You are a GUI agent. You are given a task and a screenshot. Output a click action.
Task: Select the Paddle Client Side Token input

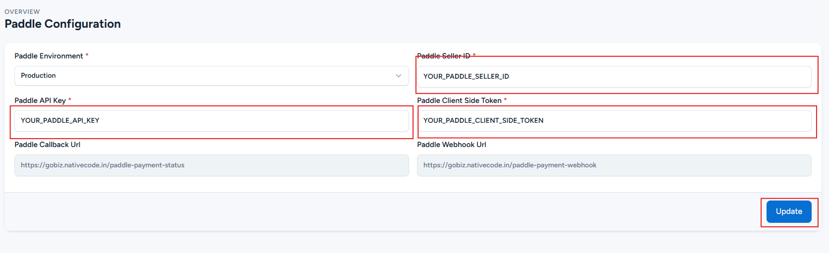tap(614, 121)
